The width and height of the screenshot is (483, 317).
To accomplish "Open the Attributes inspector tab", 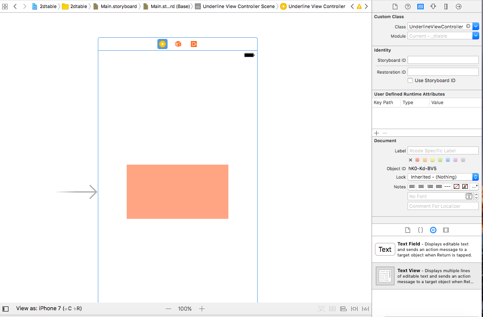I will [x=433, y=7].
